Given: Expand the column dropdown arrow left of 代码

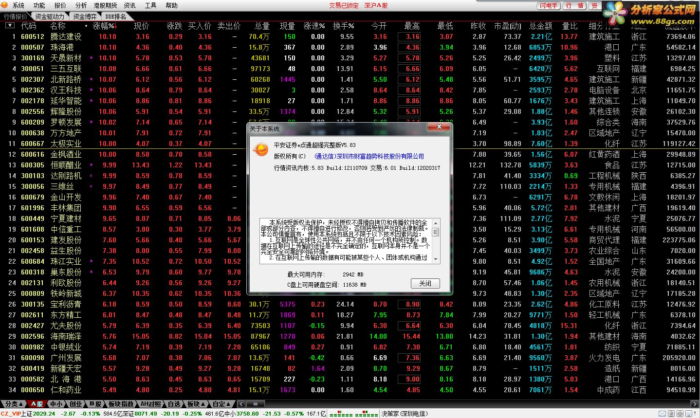Looking at the screenshot, I should (x=9, y=26).
